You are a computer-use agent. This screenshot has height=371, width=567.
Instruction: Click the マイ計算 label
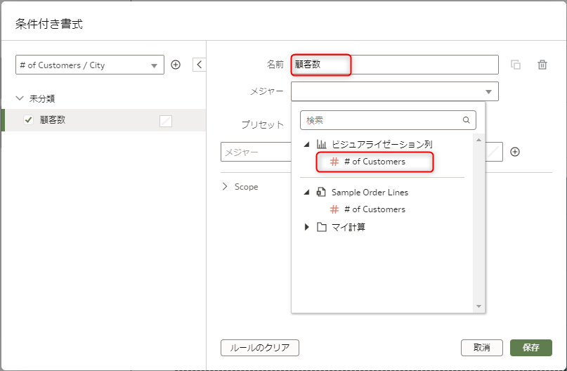coord(348,228)
